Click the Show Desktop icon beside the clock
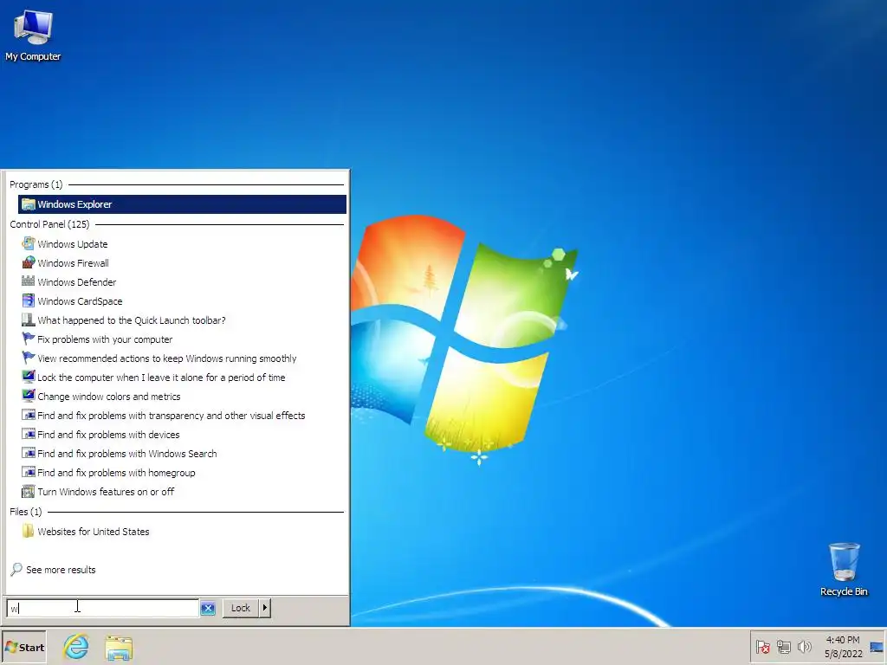Image resolution: width=887 pixels, height=665 pixels. (x=877, y=648)
